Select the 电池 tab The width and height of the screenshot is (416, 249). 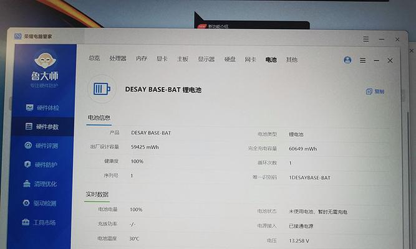271,60
